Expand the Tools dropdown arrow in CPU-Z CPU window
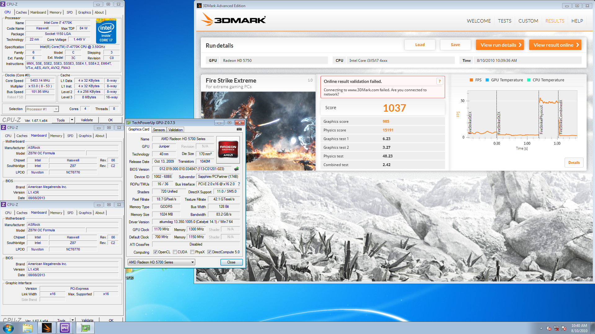Viewport: 595px width, 334px height. coord(72,120)
